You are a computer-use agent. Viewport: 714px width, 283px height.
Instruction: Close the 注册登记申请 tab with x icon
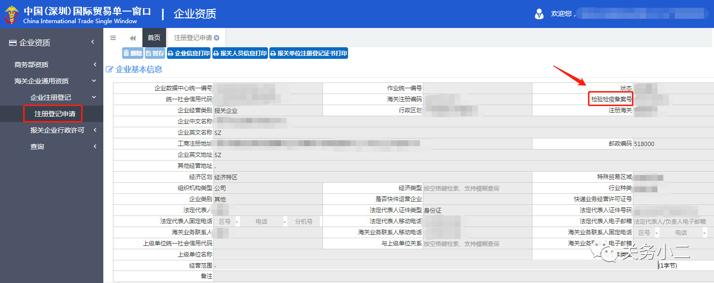(x=217, y=38)
